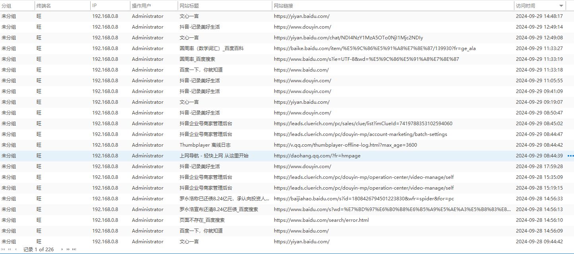Select time 2024-09-28 14:56:09
Screen dimensions: 574x254
[x=539, y=231]
